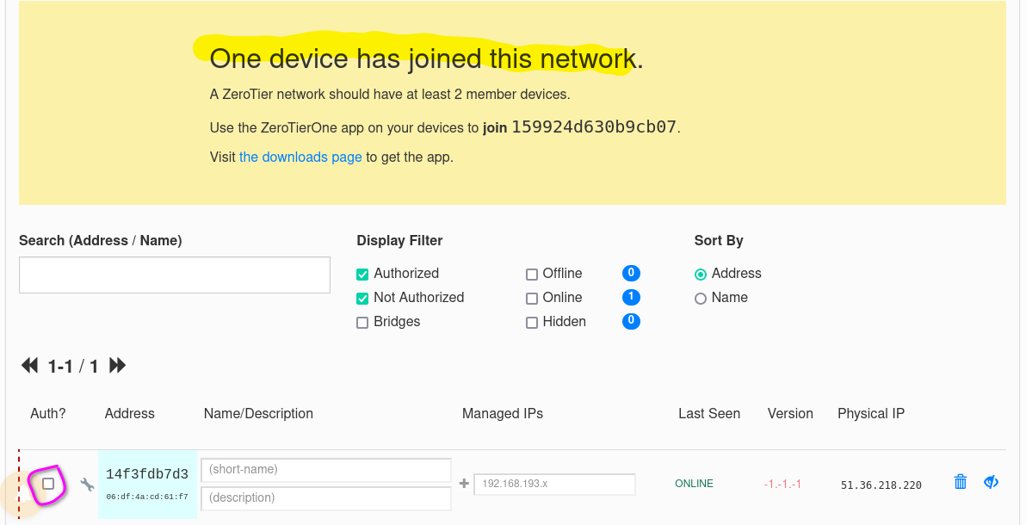The height and width of the screenshot is (525, 1026).
Task: Delete member 14f3fdb7d3 with trash icon
Action: point(960,482)
